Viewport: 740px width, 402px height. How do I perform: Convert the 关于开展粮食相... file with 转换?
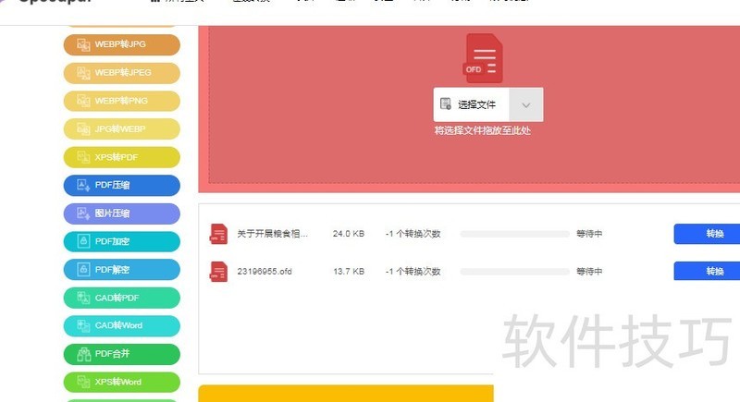coord(707,234)
